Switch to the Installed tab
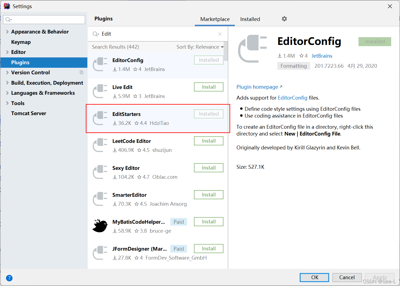400x286 pixels. (x=250, y=19)
